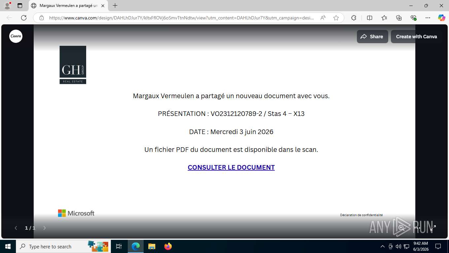Open Microsoft Edge from taskbar
This screenshot has height=253, width=449.
coord(136,246)
